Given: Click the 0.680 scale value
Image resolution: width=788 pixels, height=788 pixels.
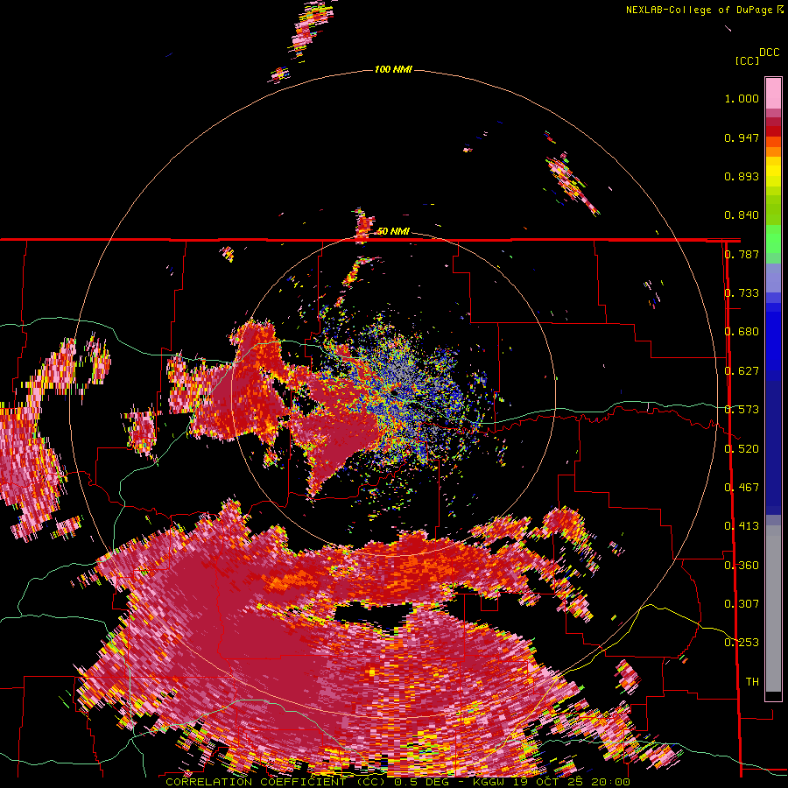Looking at the screenshot, I should pos(742,332).
